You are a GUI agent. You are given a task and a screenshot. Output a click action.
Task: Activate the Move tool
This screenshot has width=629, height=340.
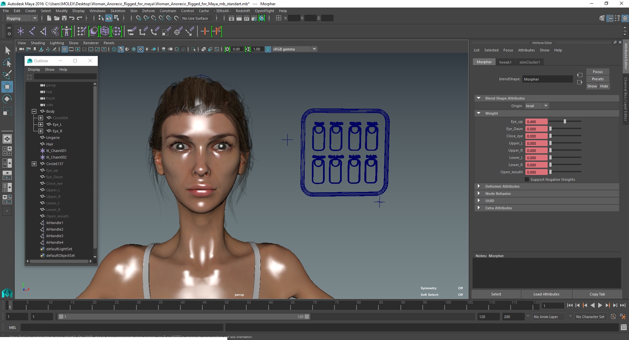click(7, 87)
